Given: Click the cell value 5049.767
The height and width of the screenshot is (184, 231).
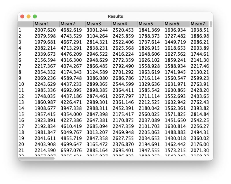Looking at the screenshot, I should [71, 132].
